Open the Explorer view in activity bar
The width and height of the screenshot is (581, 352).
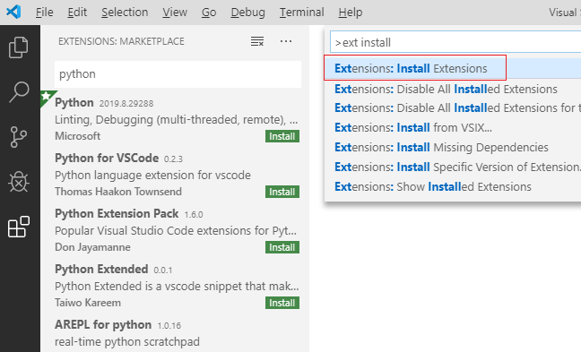tap(19, 47)
